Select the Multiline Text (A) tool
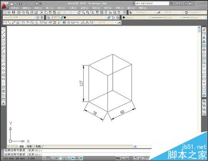This screenshot has width=208, height=161. click(x=3, y=104)
